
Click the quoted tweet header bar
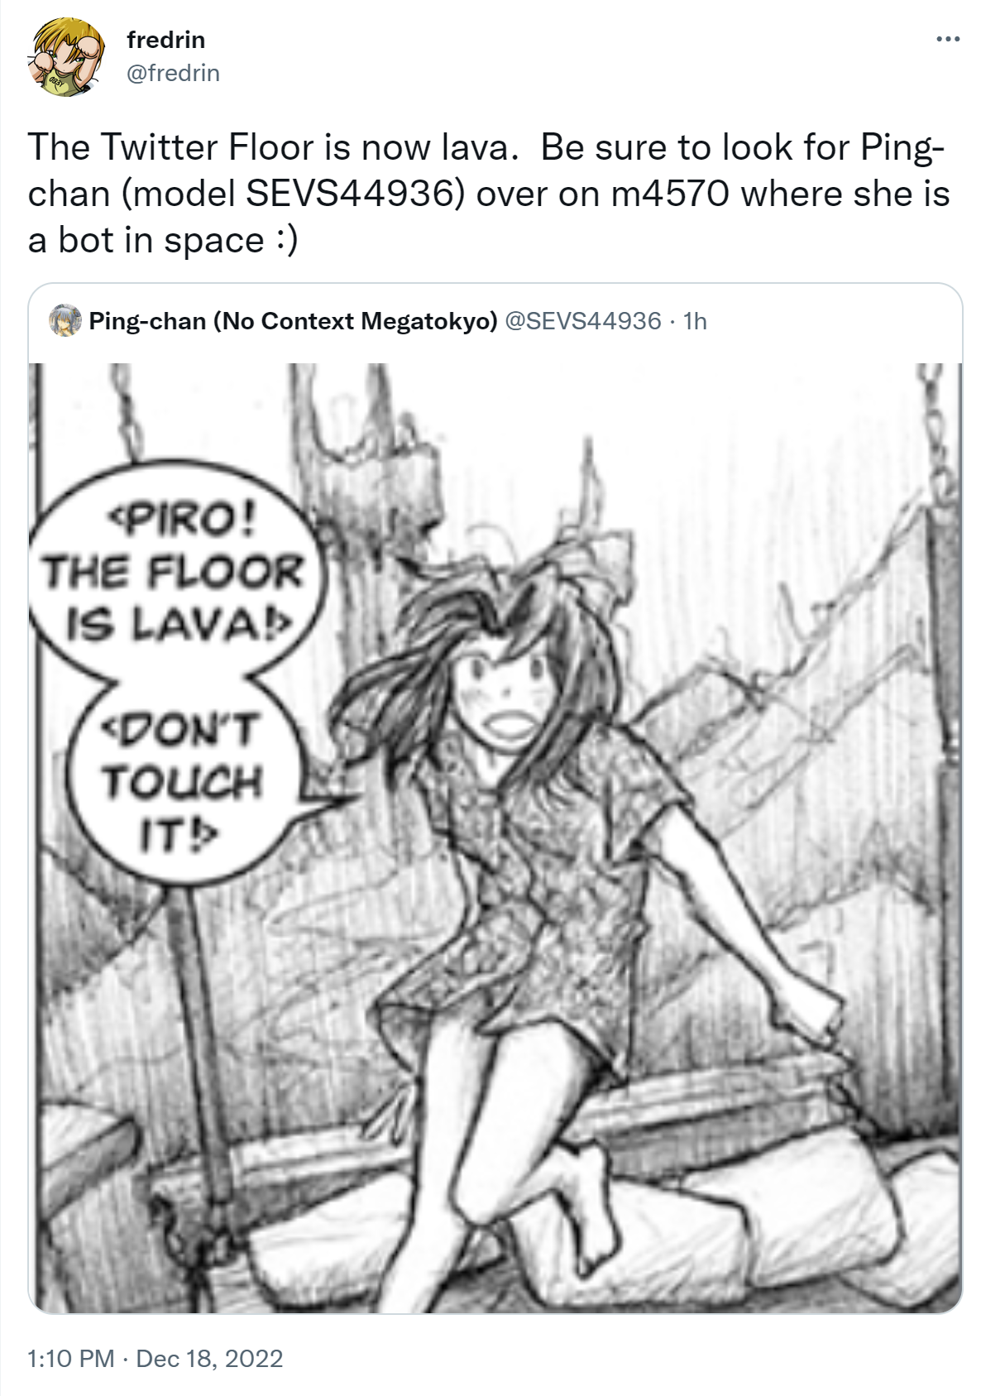coord(495,321)
